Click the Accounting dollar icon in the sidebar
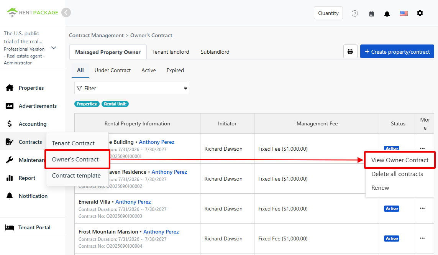 point(10,124)
